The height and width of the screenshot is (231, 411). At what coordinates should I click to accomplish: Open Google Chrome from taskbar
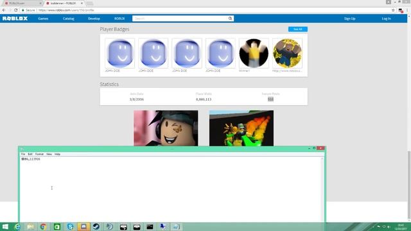44,227
